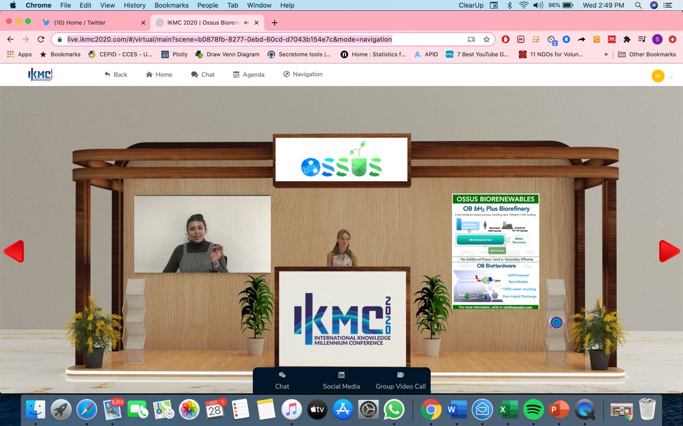Open the Apple menu
The height and width of the screenshot is (426, 683).
point(13,5)
